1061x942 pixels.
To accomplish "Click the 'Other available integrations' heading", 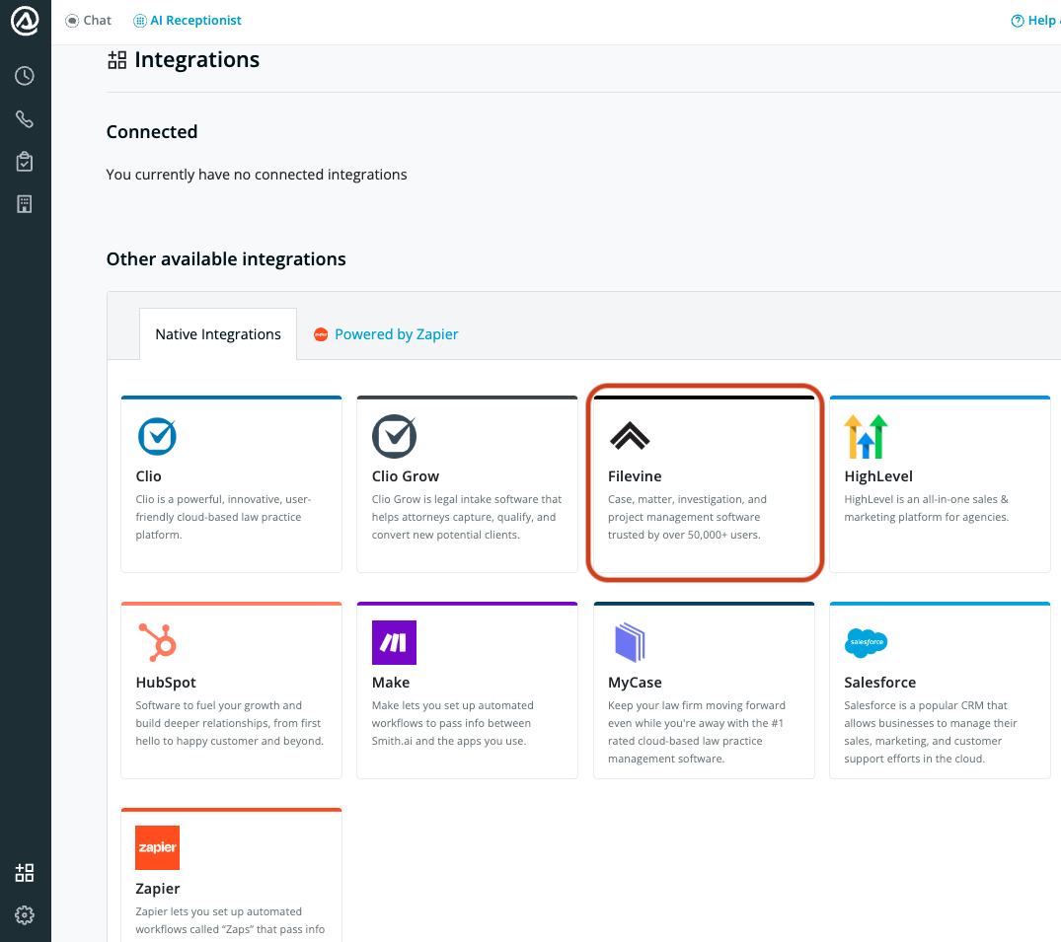I will tap(226, 259).
